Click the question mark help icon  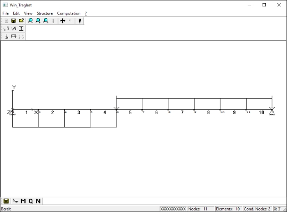(80, 21)
